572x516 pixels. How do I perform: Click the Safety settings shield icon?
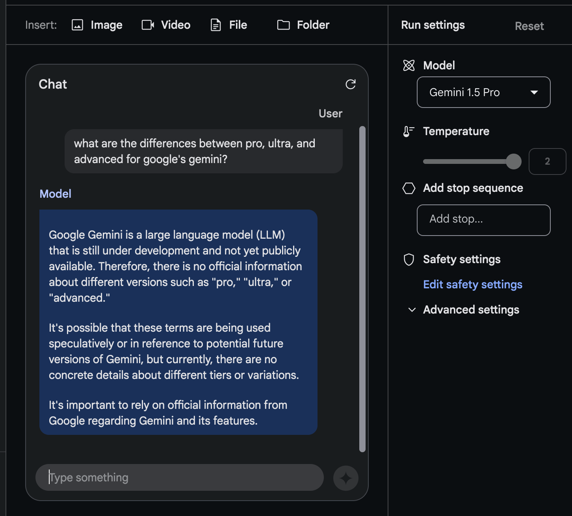pos(409,260)
